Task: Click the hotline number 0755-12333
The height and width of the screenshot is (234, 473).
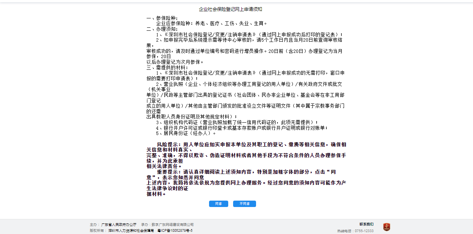Action: pyautogui.click(x=364, y=231)
